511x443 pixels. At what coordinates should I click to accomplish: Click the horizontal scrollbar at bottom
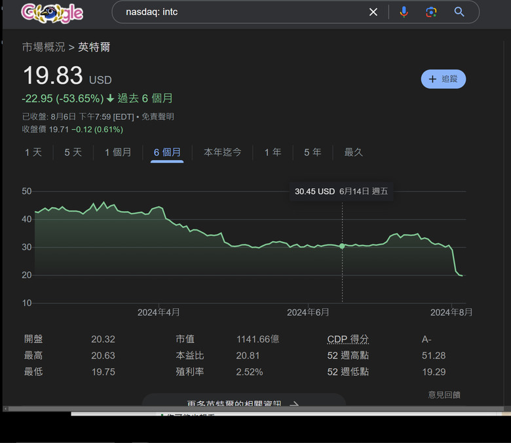tap(255, 408)
